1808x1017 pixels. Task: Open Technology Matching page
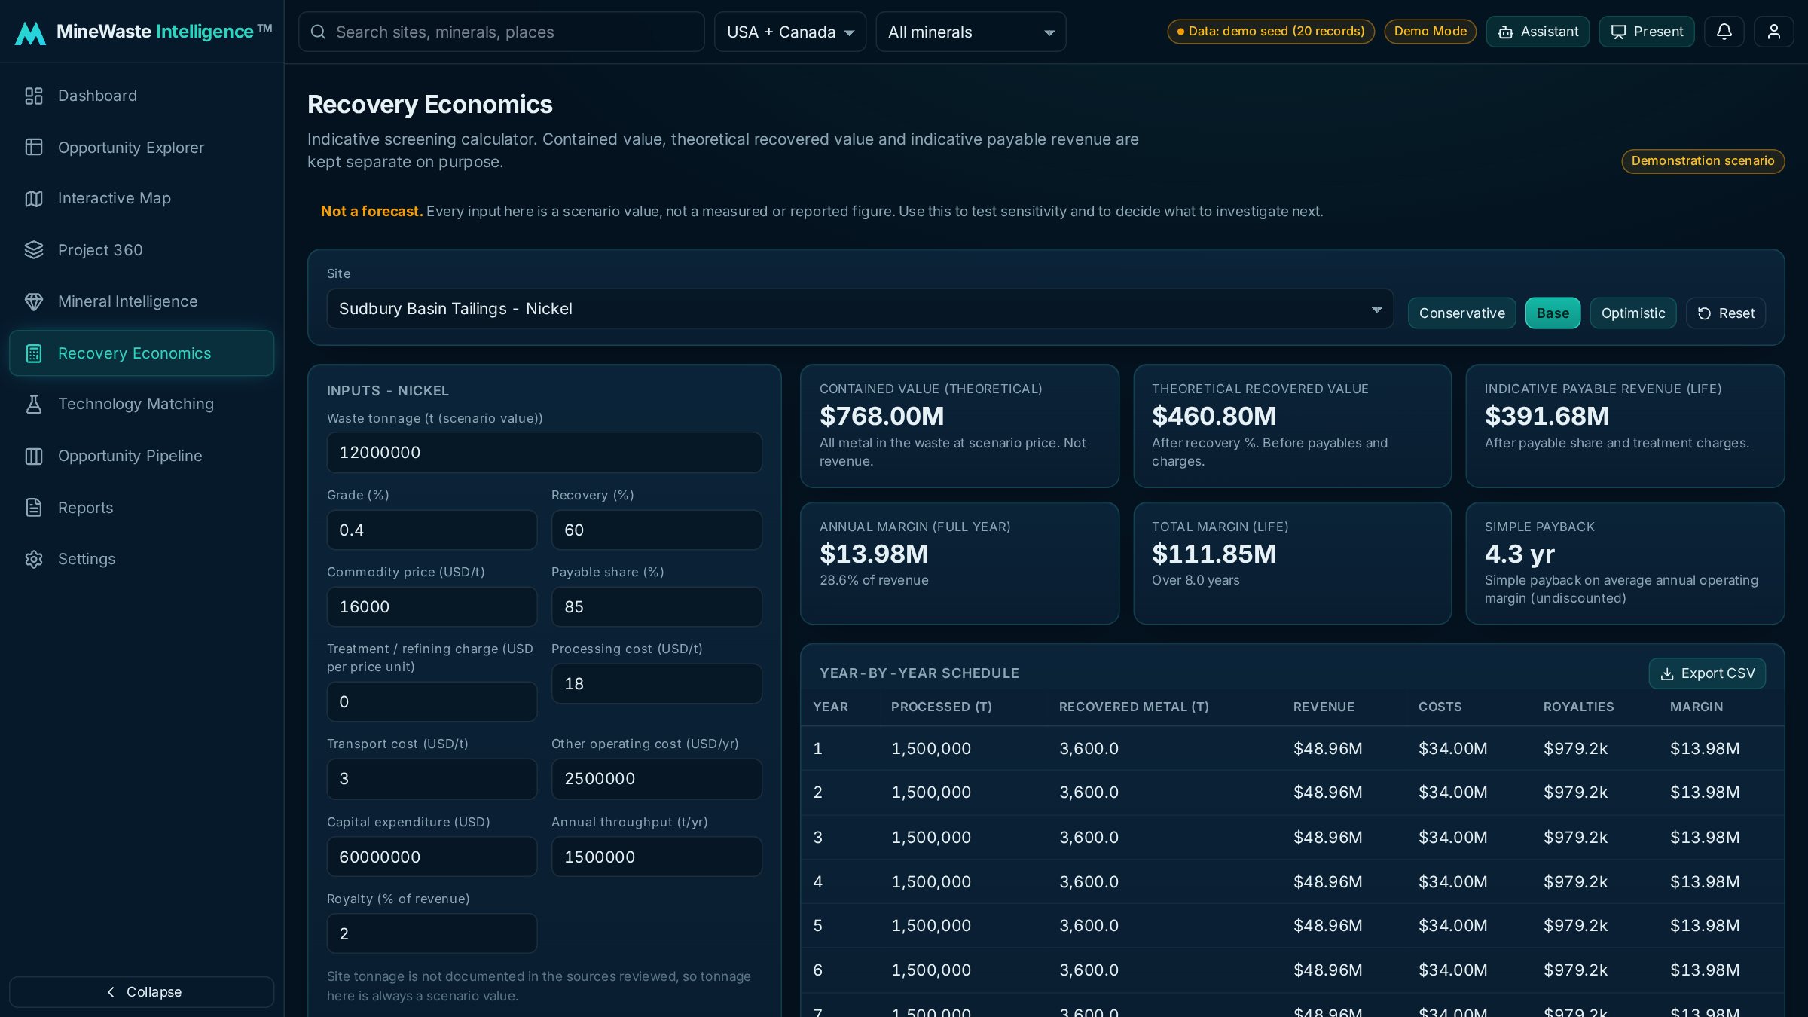[x=142, y=405]
